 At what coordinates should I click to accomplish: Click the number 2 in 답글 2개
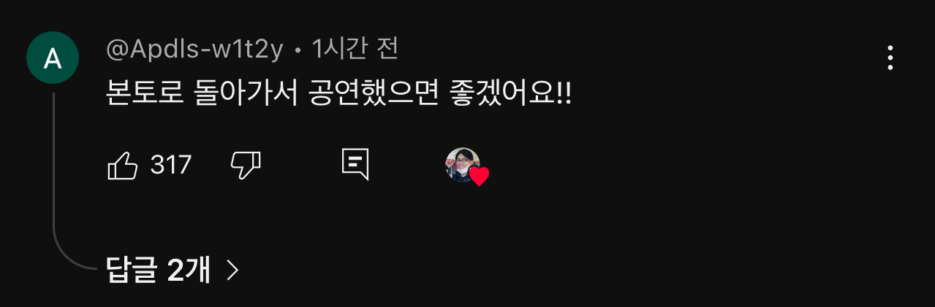[175, 271]
